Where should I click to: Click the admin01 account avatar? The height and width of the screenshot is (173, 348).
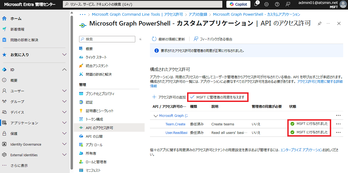[343, 4]
